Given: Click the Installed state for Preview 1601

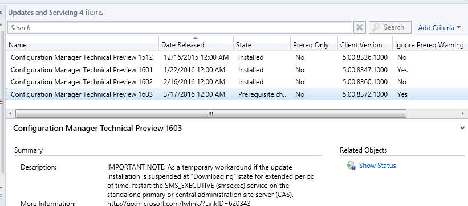Looking at the screenshot, I should pos(251,70).
